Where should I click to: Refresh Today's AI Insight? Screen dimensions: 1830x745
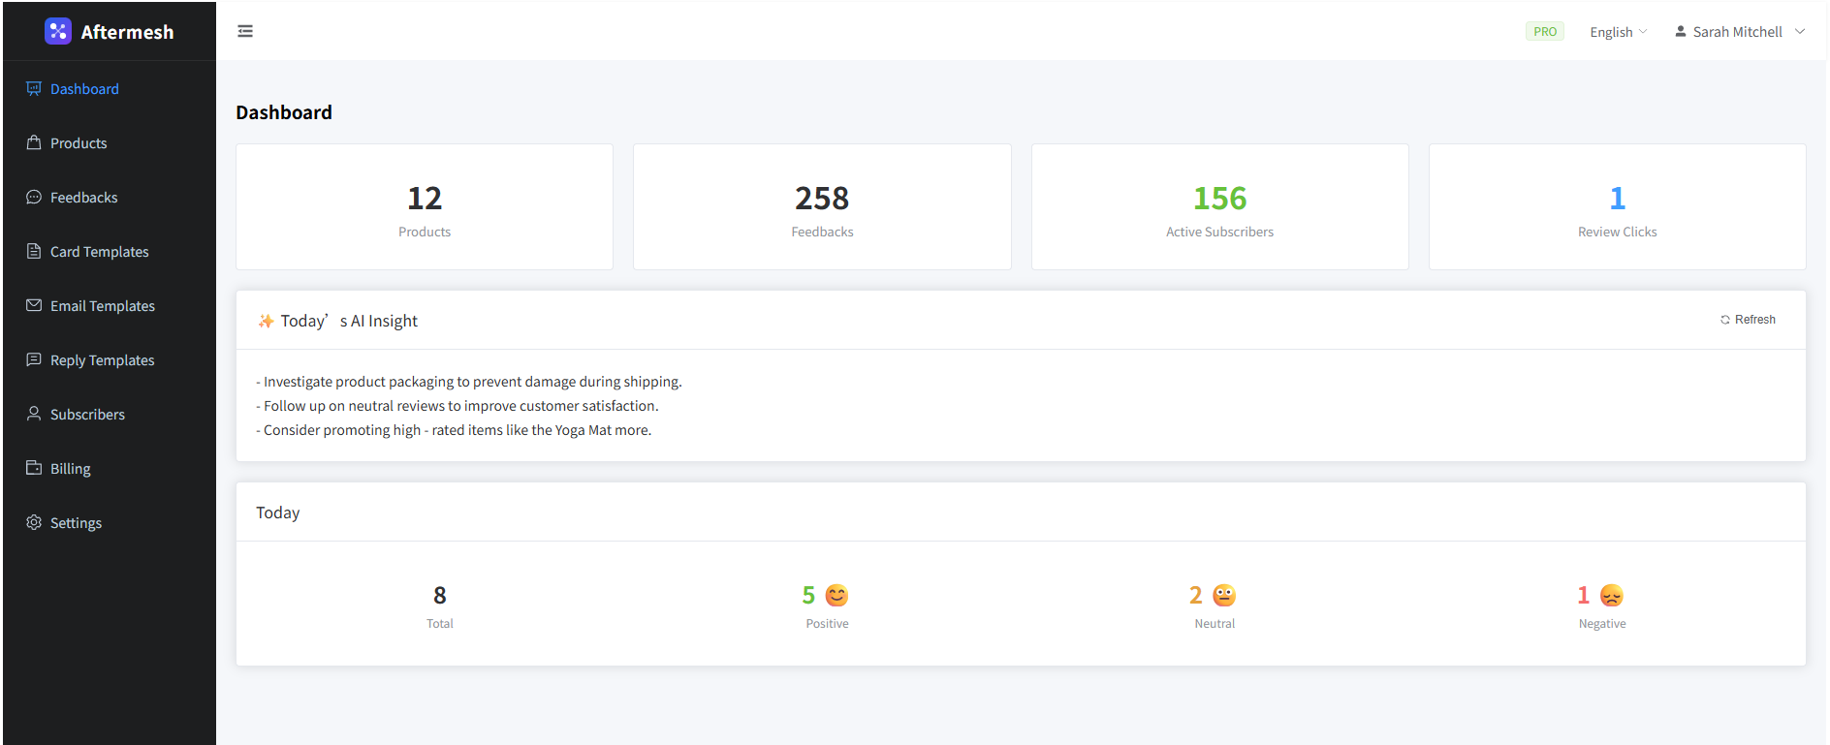click(1748, 320)
